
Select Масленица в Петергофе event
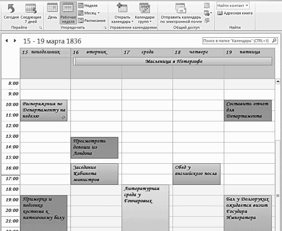tap(173, 61)
